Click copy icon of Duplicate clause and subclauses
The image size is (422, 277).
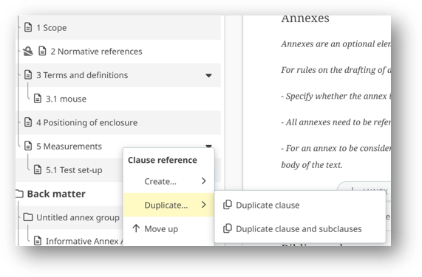click(228, 228)
